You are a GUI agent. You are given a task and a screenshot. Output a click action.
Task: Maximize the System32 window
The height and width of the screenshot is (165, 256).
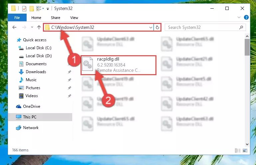[x=227, y=9]
